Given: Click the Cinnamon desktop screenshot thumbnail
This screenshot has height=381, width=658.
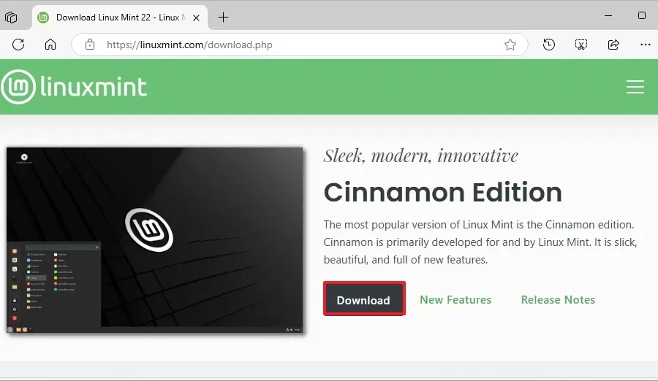Looking at the screenshot, I should point(154,240).
